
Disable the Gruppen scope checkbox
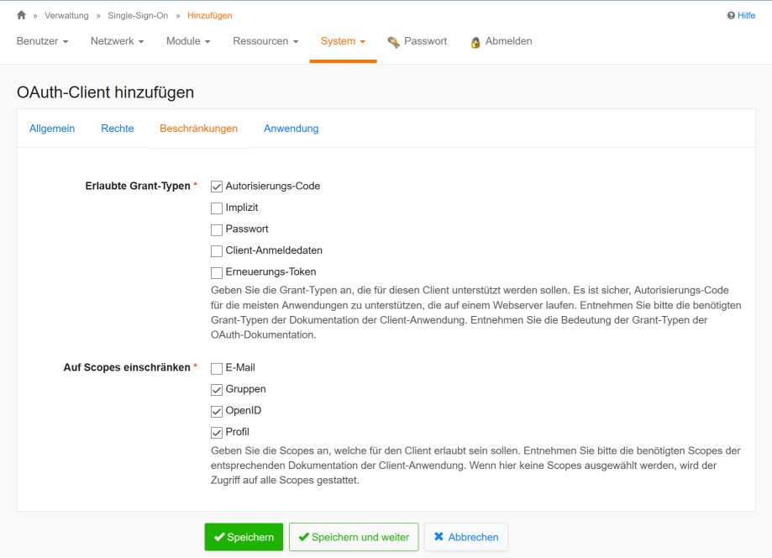217,390
